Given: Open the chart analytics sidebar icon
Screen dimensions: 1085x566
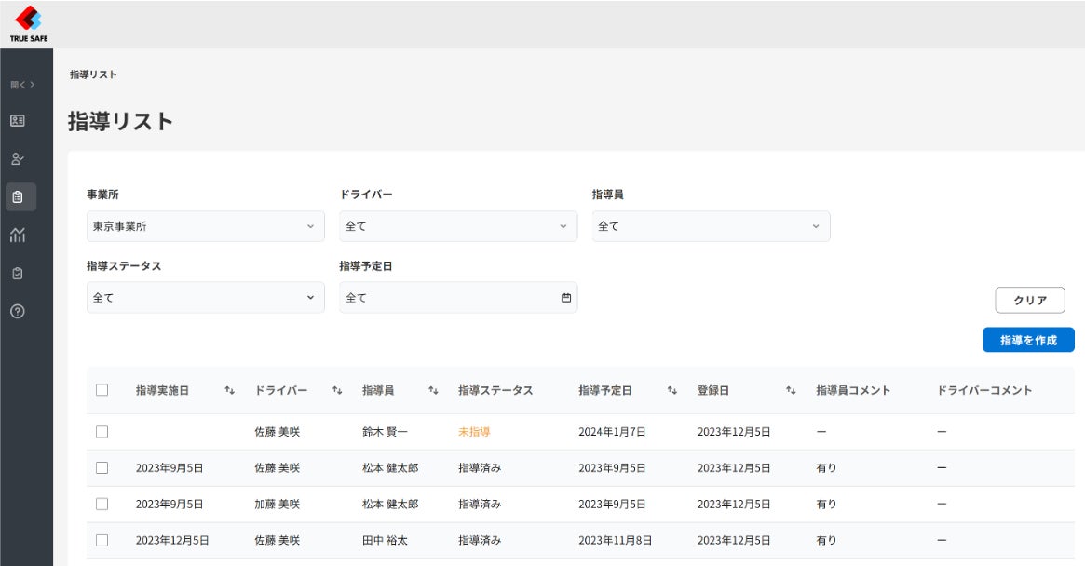Looking at the screenshot, I should 18,236.
